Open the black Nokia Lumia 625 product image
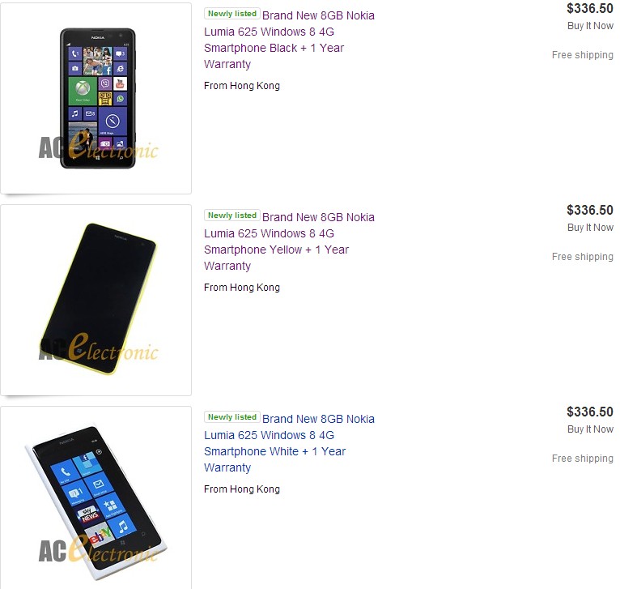 96,98
